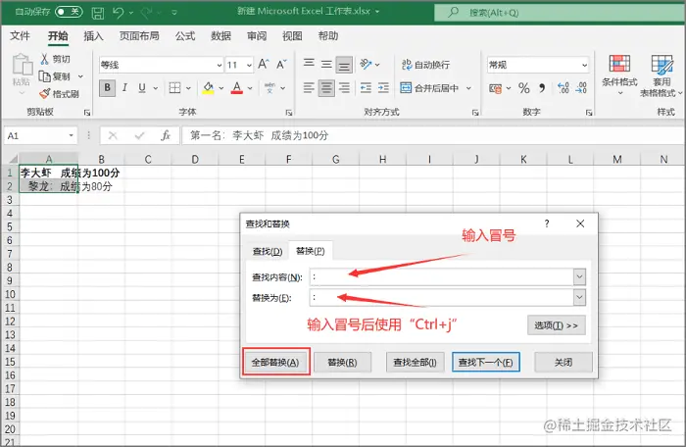Click the search box in title bar
This screenshot has height=447, width=686.
click(560, 13)
